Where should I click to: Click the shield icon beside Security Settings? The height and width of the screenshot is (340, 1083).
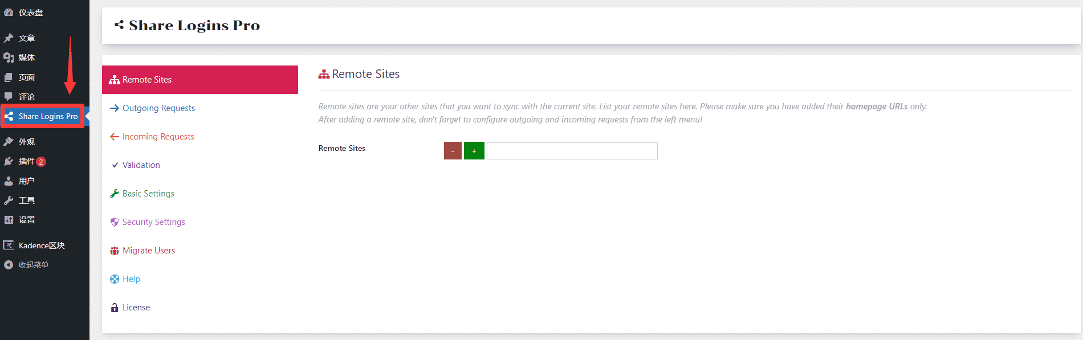coord(115,222)
